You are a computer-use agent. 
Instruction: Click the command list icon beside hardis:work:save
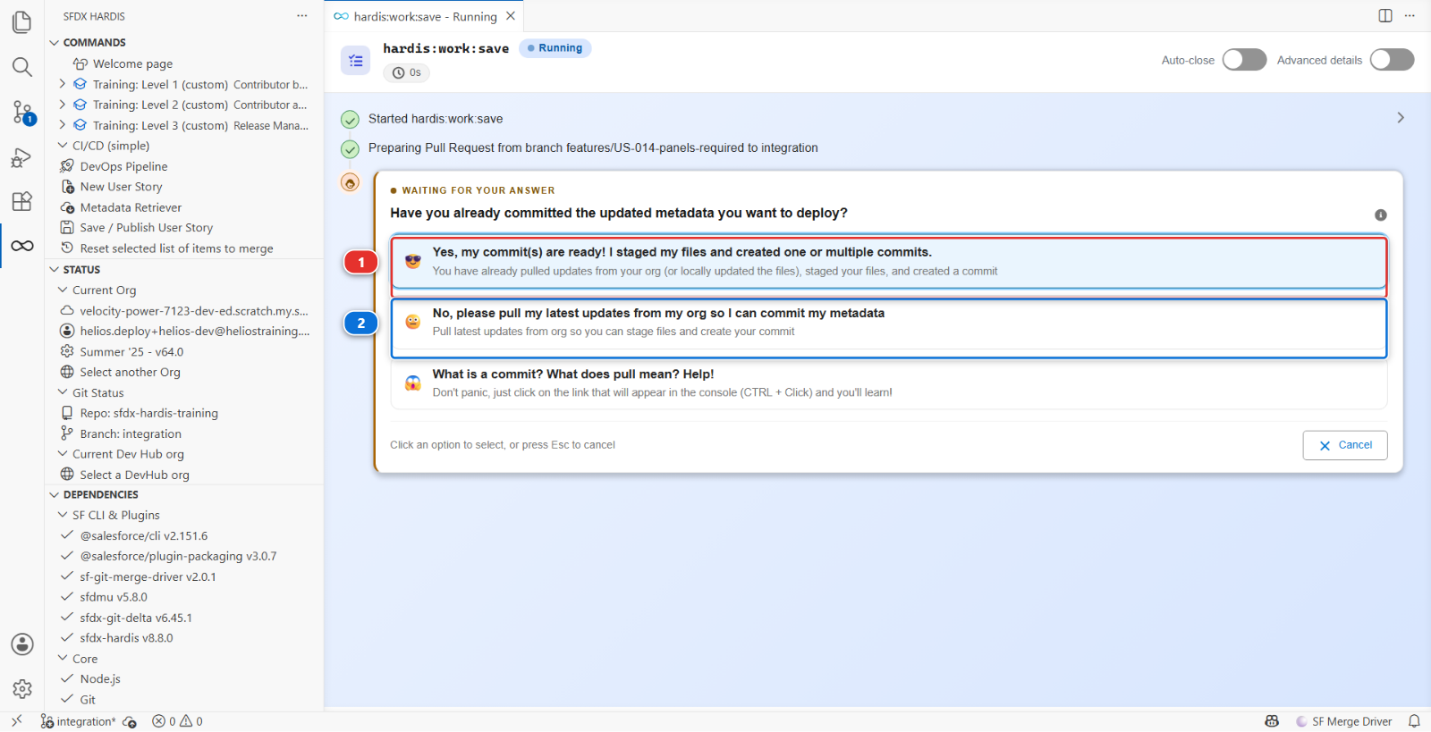click(356, 61)
